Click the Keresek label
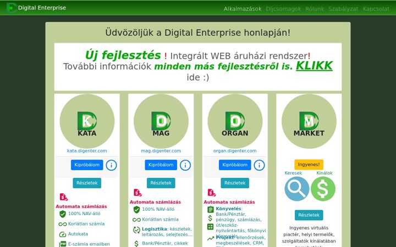The image size is (396, 247). [293, 173]
